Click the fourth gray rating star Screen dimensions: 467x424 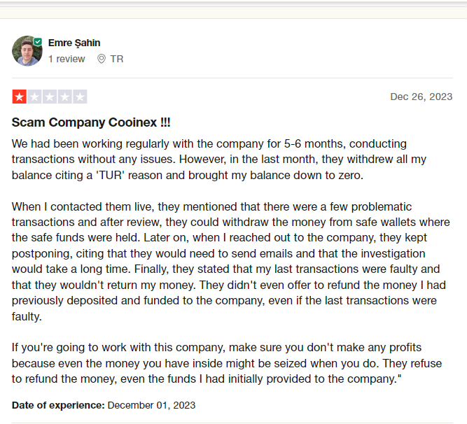point(64,97)
